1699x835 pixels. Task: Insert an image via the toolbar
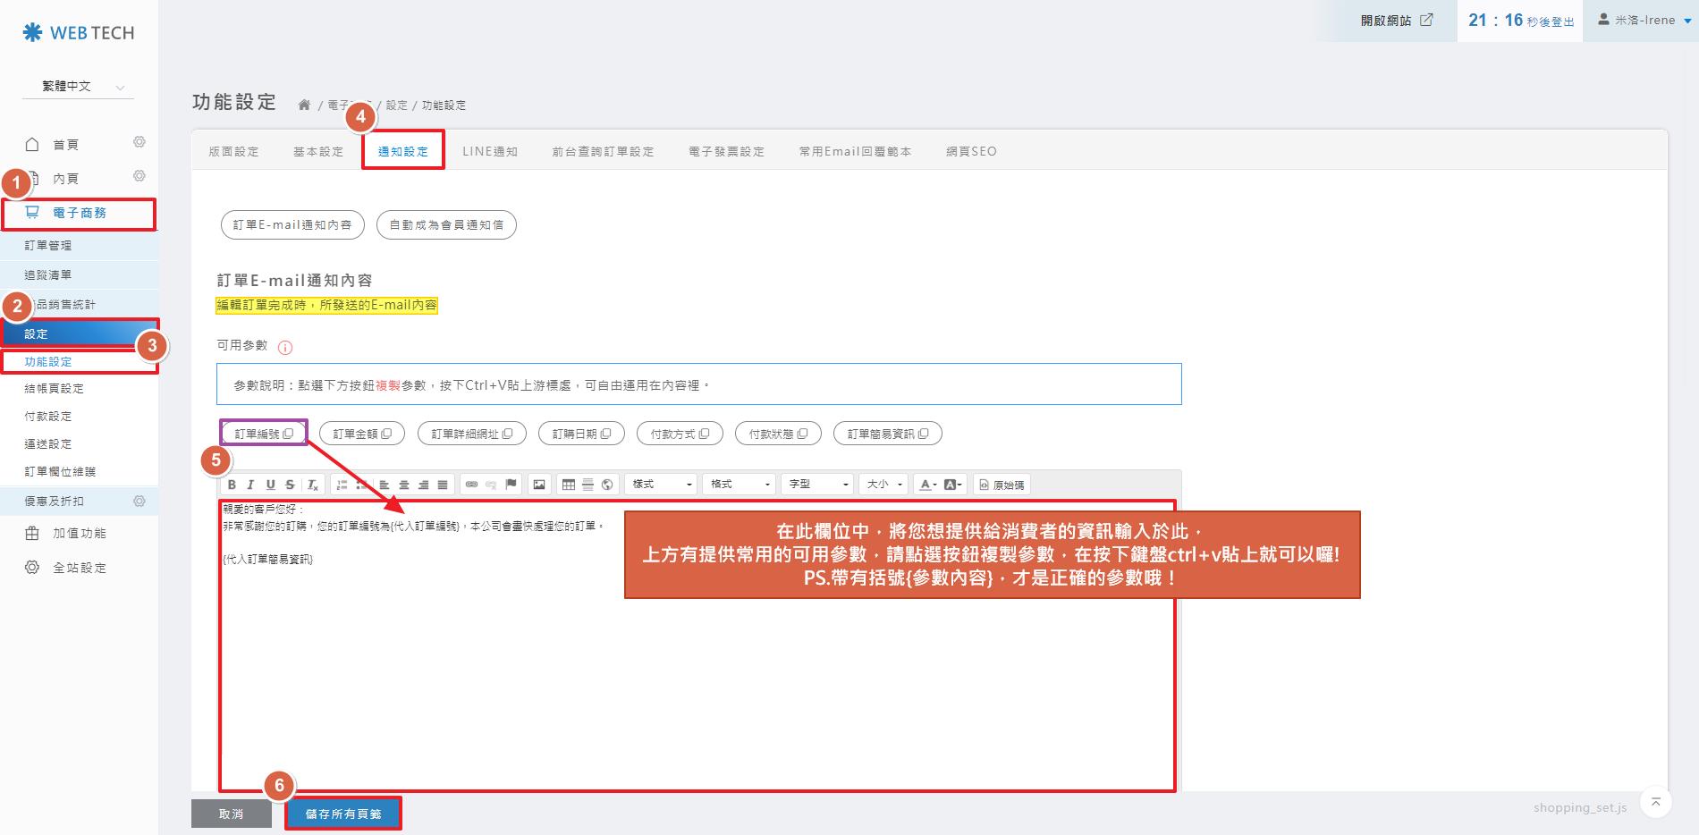(538, 485)
